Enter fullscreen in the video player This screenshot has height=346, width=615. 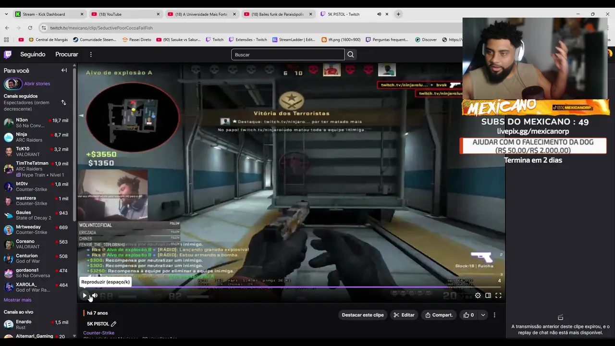point(498,296)
